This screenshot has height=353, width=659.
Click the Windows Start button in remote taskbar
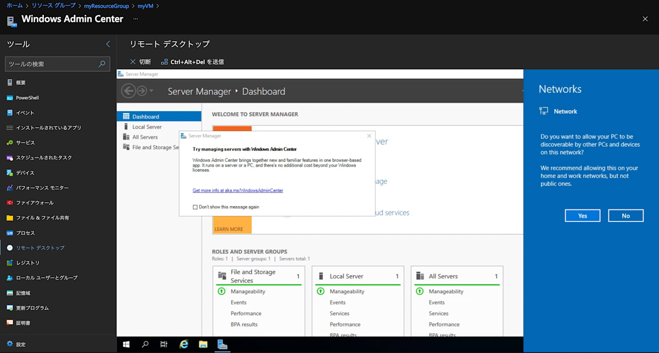coord(126,344)
